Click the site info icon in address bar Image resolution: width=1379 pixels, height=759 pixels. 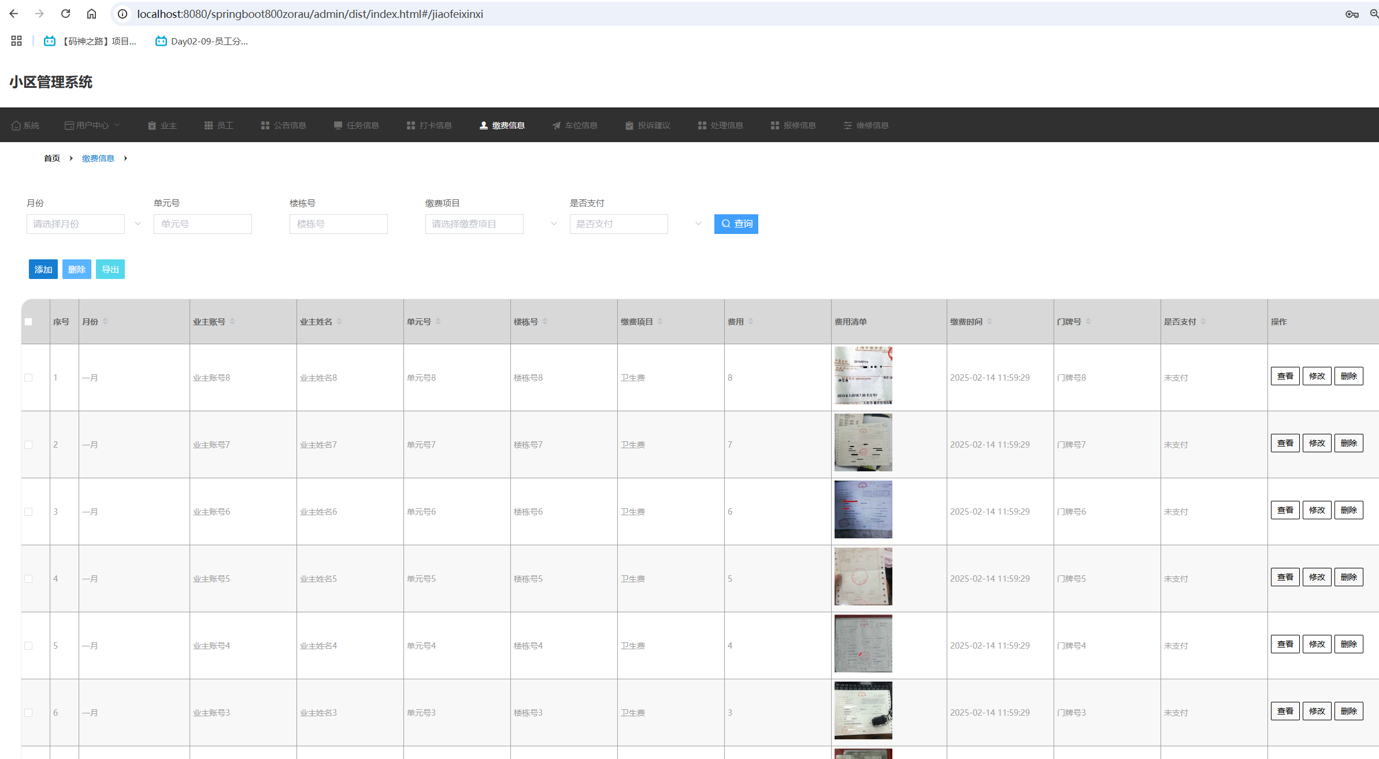pyautogui.click(x=123, y=14)
